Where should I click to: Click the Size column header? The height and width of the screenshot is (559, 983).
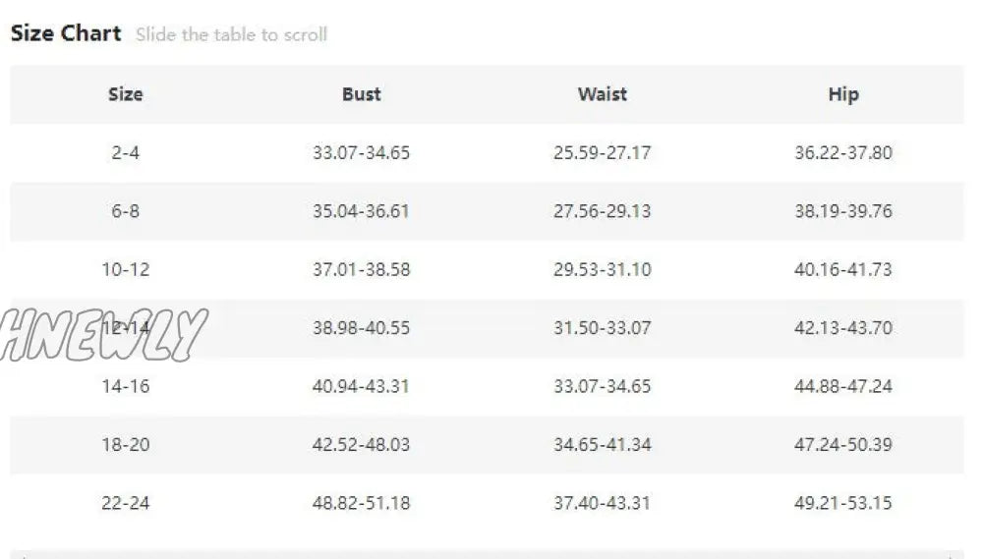click(126, 94)
